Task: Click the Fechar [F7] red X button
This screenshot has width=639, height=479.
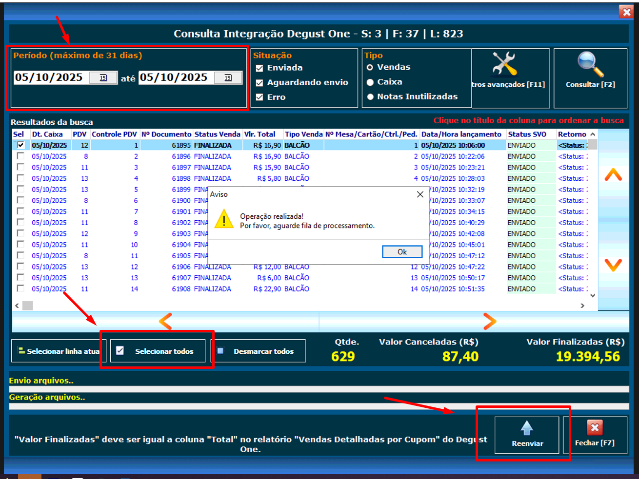Action: click(595, 435)
